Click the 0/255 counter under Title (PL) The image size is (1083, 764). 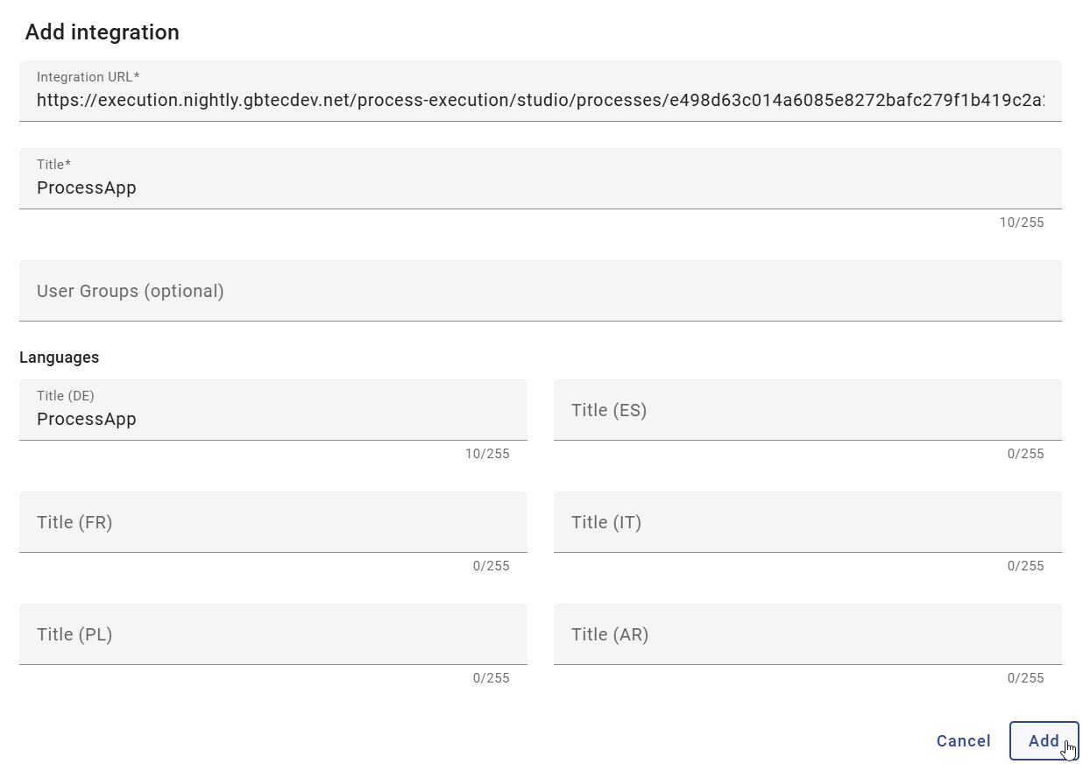[x=492, y=678]
